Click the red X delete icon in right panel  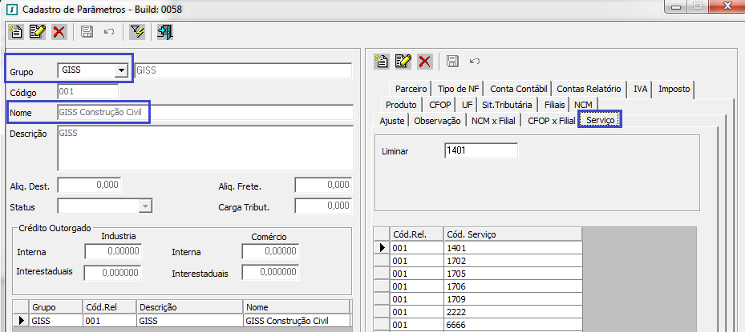click(425, 61)
